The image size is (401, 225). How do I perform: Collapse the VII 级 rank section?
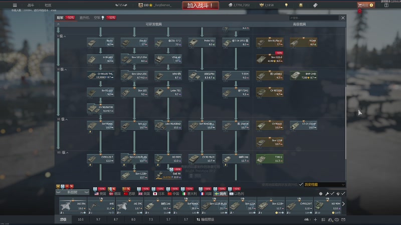pos(62,119)
